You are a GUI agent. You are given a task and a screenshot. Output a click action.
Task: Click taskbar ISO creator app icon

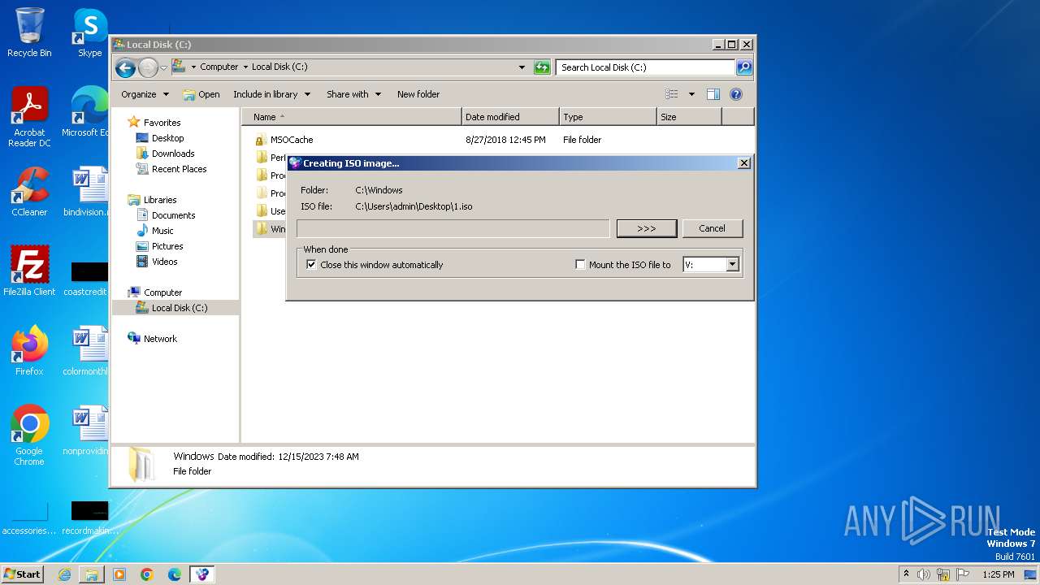click(202, 574)
